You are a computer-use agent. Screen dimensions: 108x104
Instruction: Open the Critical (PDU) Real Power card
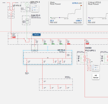(98, 13)
